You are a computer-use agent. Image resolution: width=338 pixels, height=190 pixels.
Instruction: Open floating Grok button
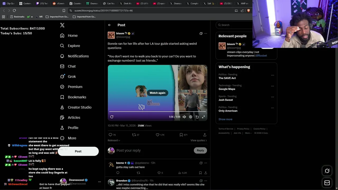coord(327,171)
